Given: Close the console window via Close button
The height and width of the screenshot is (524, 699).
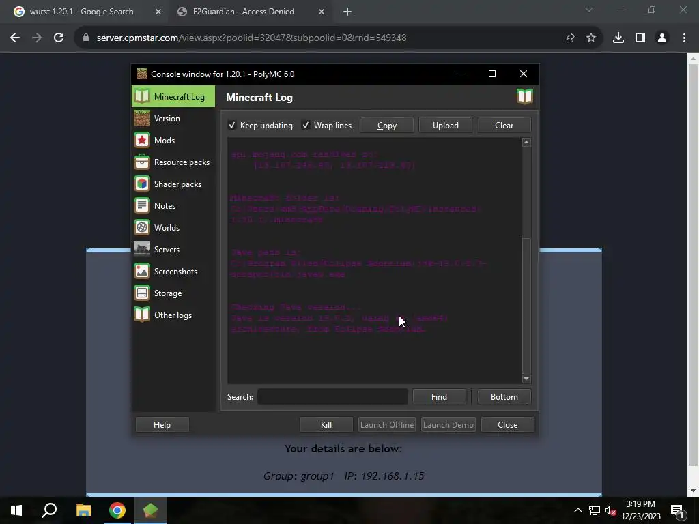Looking at the screenshot, I should pos(508,425).
